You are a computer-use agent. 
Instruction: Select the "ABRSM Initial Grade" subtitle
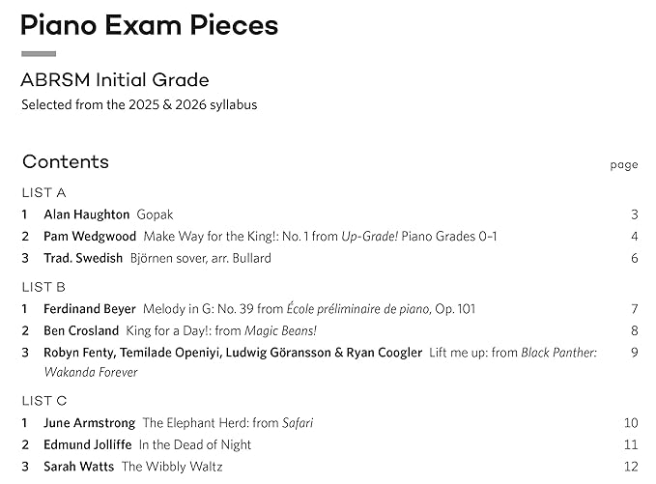tap(115, 80)
